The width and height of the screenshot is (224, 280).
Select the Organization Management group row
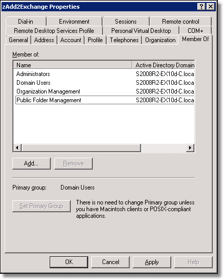point(104,91)
